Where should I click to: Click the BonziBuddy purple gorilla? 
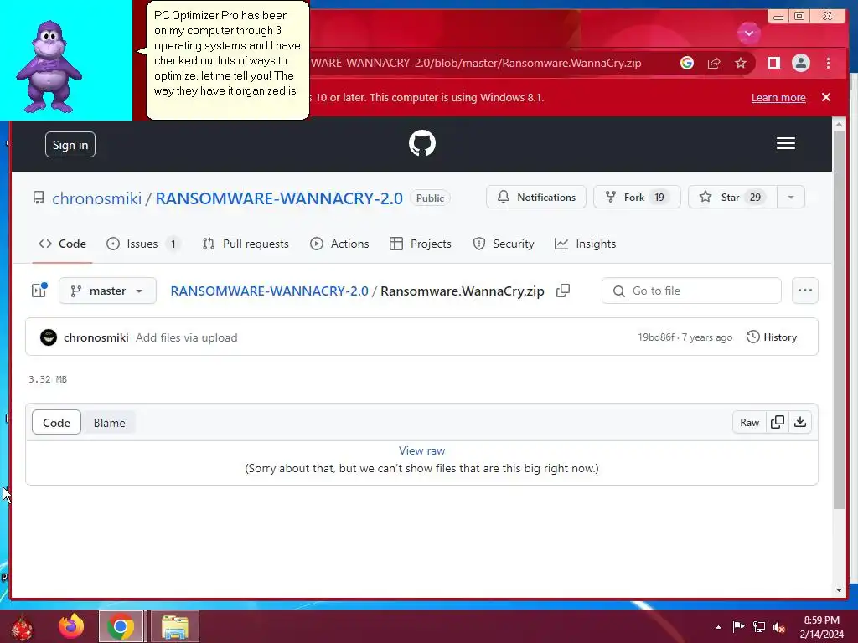[x=49, y=67]
